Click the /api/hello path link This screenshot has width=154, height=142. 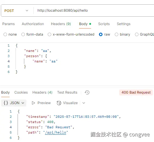[56, 132]
